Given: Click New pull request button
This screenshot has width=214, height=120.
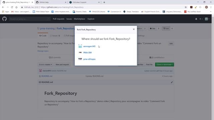Looking at the screenshot, I should pos(62,64).
